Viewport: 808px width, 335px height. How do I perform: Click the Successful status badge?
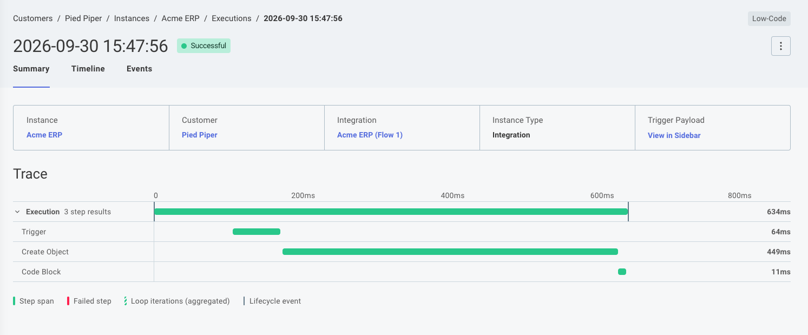[203, 46]
